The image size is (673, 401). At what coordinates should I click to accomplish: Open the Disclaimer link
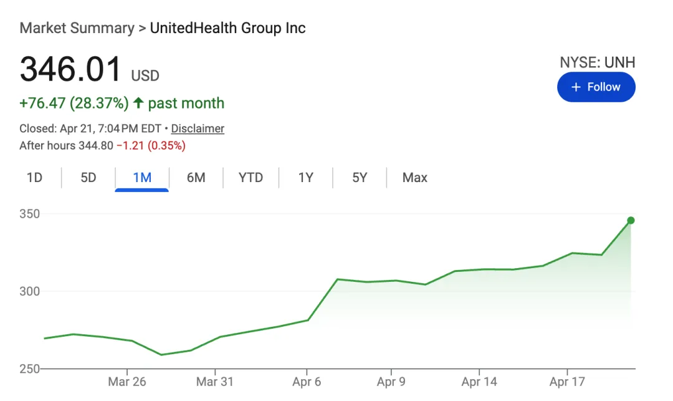(198, 128)
